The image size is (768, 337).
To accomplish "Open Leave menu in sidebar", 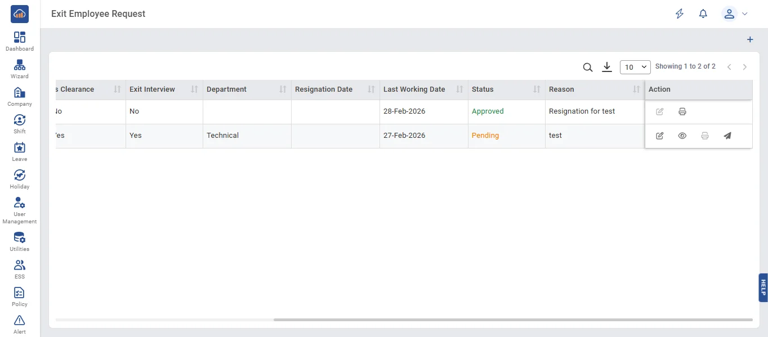I will click(x=20, y=151).
